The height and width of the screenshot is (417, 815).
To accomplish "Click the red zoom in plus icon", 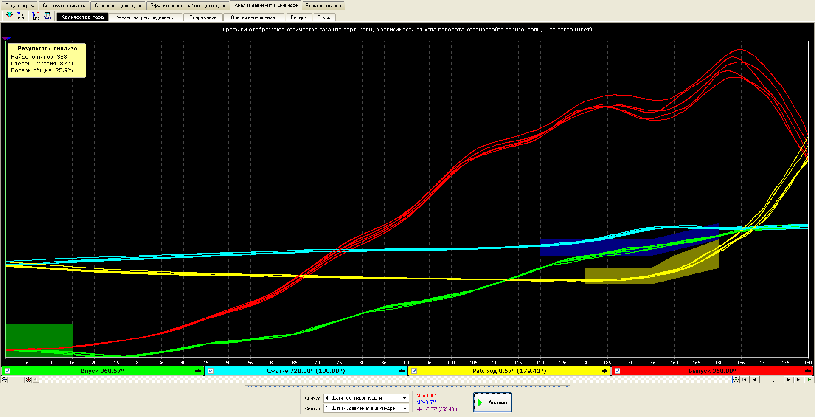I will [x=28, y=380].
